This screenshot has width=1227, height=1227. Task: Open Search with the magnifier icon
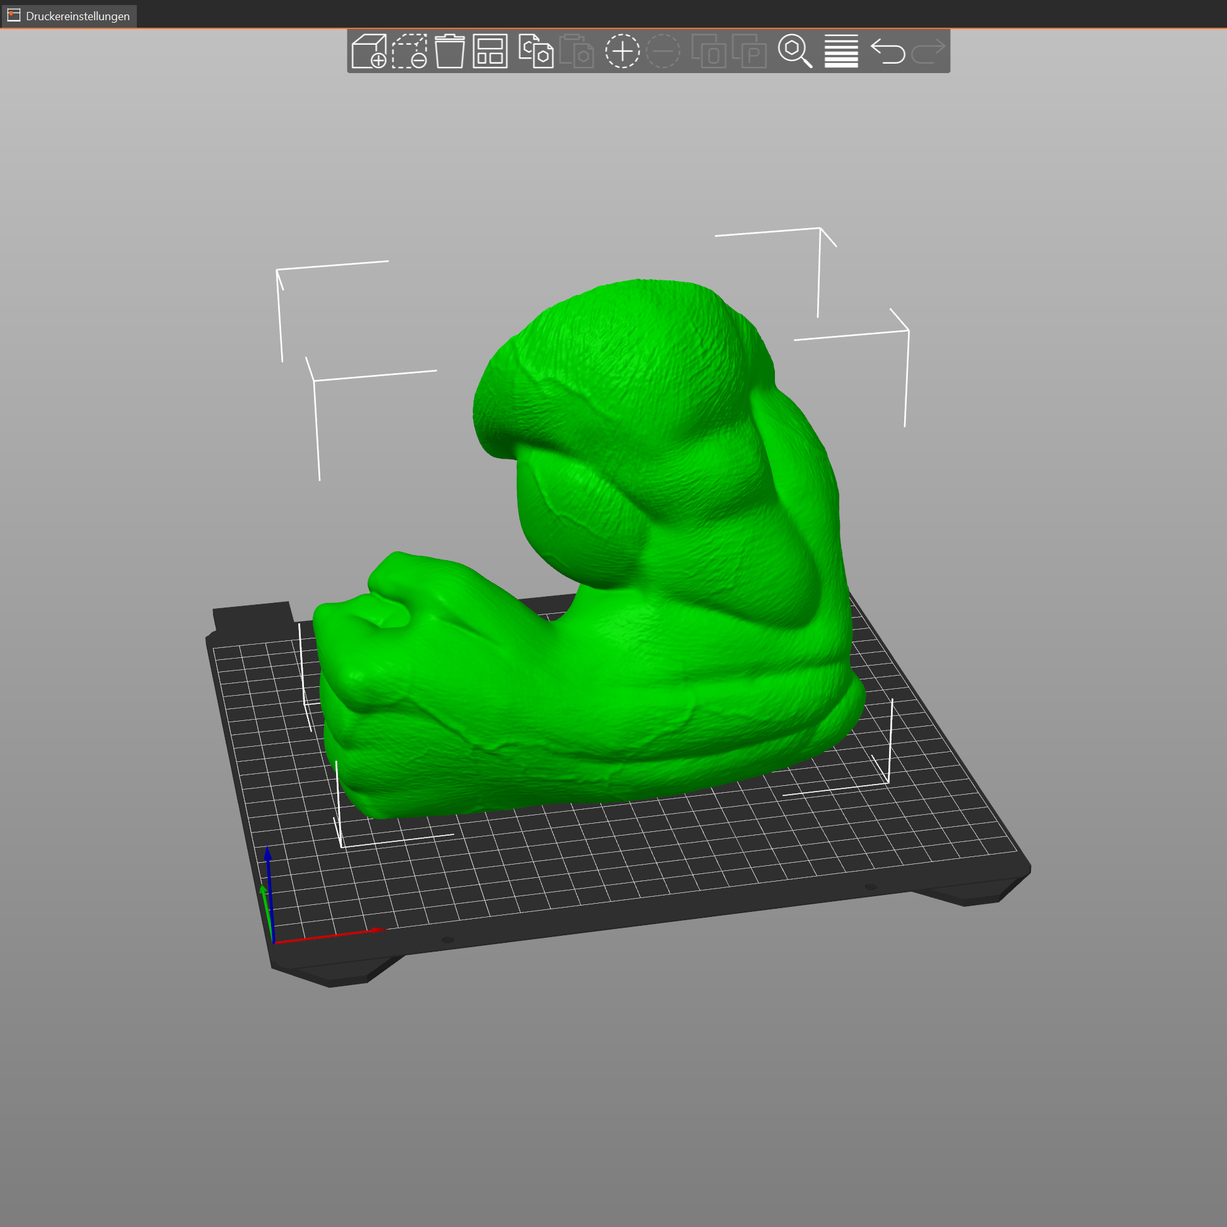pyautogui.click(x=795, y=51)
